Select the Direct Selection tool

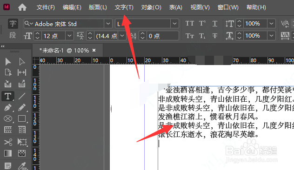point(22,62)
